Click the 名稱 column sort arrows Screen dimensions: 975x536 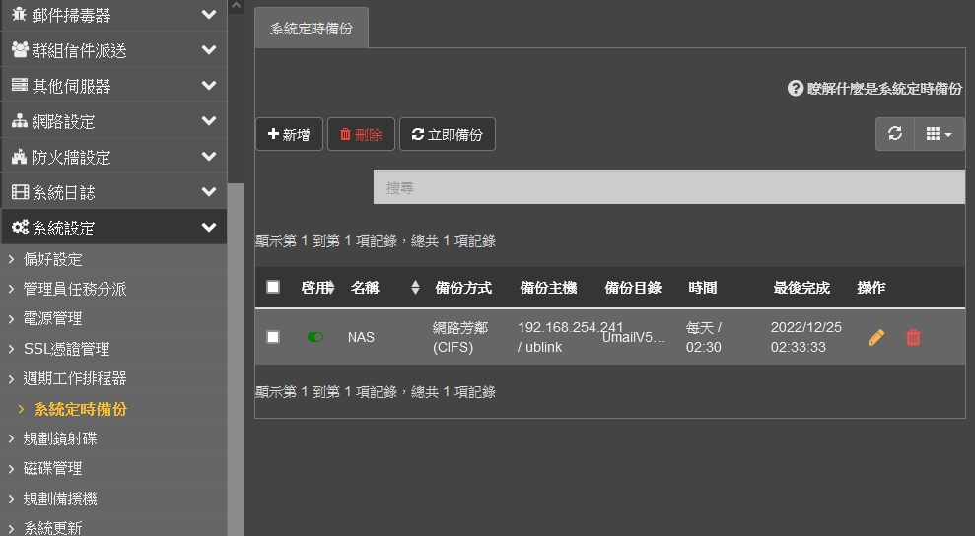[415, 288]
